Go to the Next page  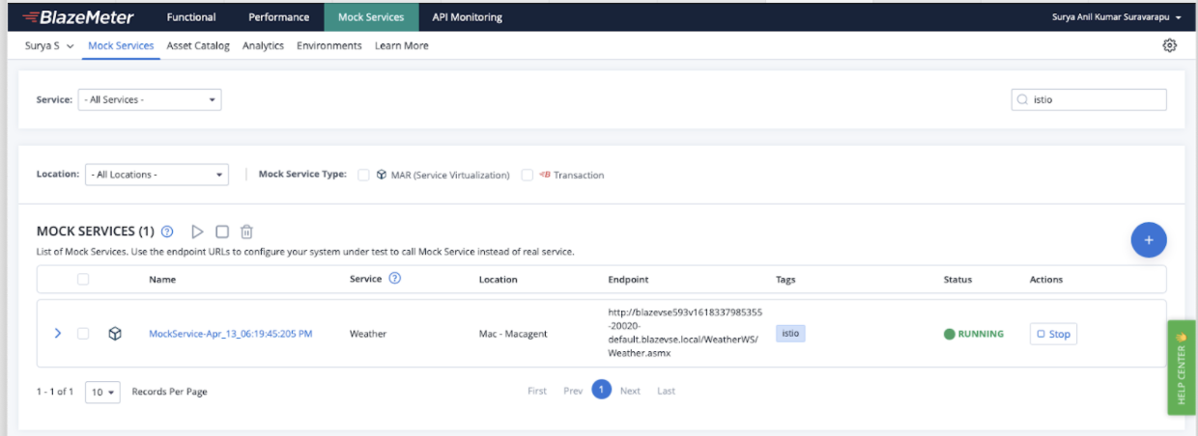[x=630, y=391]
